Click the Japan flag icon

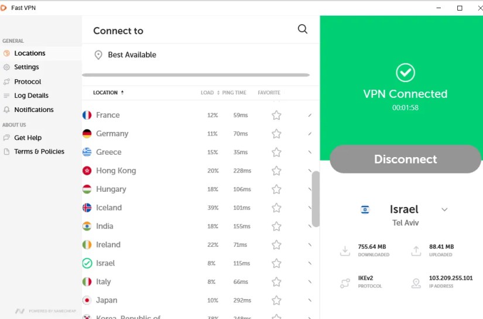(87, 300)
